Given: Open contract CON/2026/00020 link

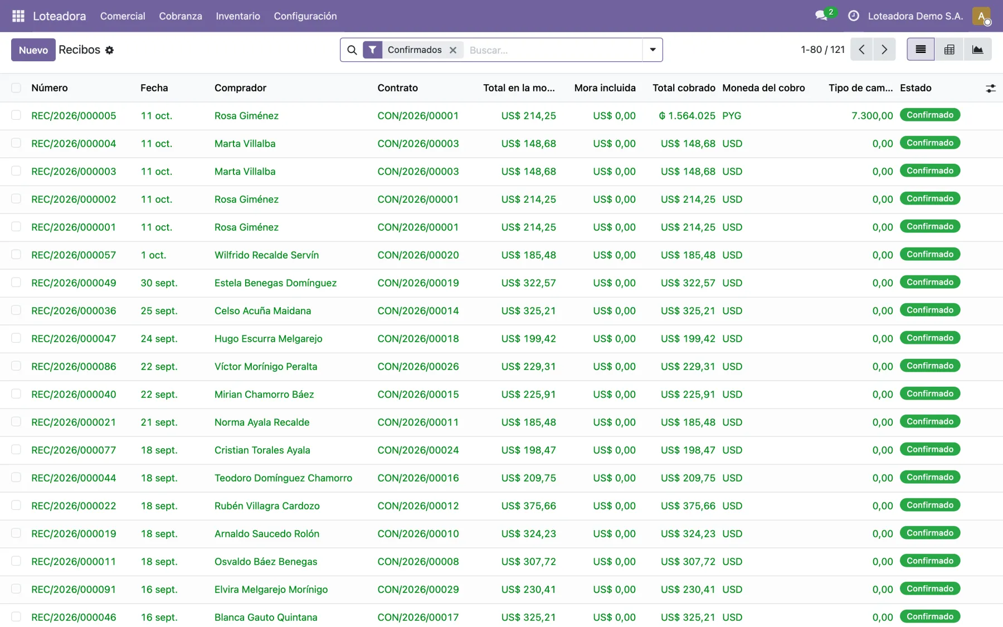Looking at the screenshot, I should pyautogui.click(x=418, y=255).
